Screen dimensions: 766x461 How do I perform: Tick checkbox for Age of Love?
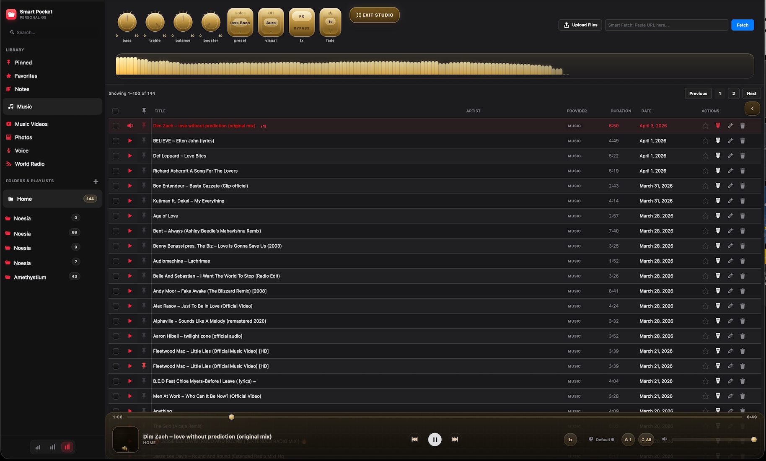click(x=116, y=216)
